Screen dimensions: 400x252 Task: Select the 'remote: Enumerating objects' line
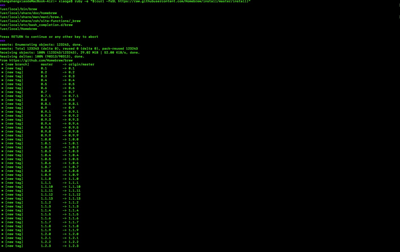tap(41, 45)
